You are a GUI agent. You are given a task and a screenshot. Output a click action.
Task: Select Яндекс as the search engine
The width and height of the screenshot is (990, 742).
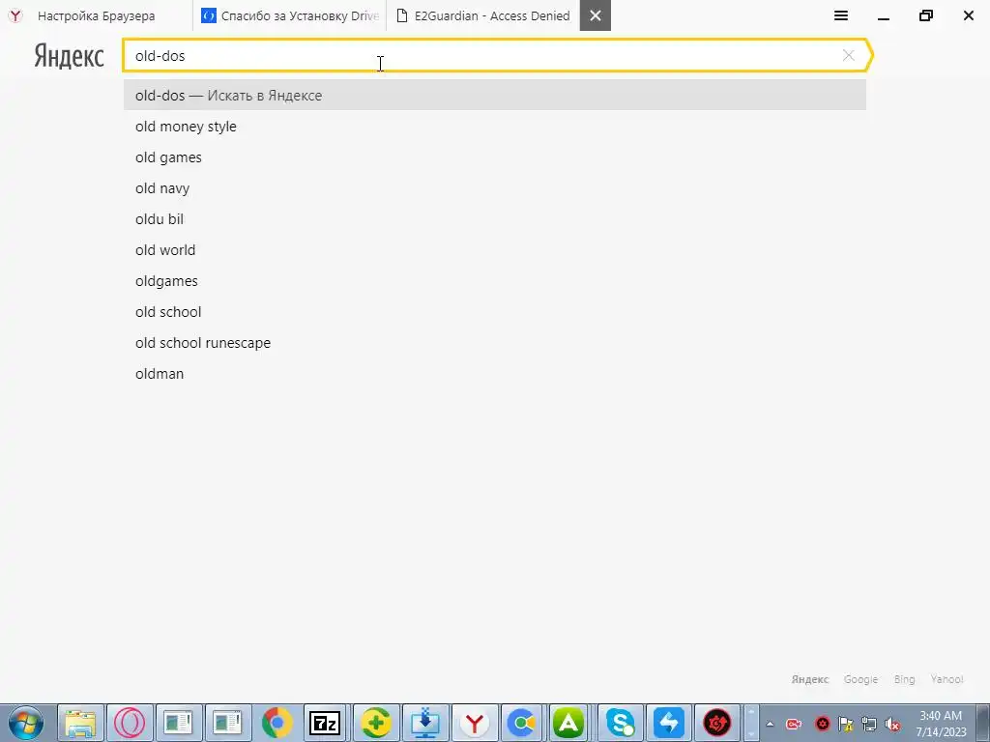pyautogui.click(x=810, y=679)
